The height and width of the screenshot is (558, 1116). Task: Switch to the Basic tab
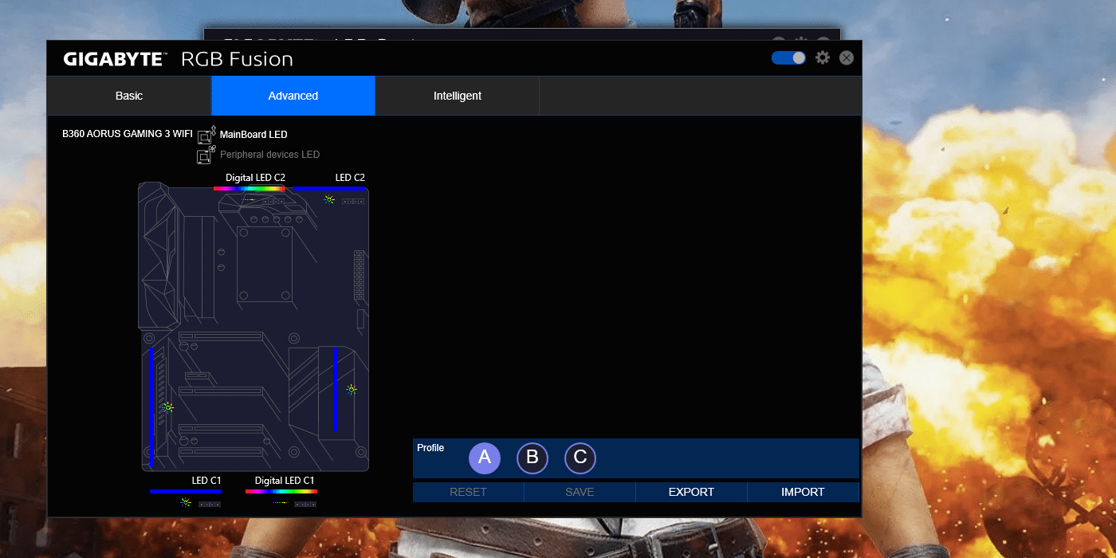(x=129, y=96)
